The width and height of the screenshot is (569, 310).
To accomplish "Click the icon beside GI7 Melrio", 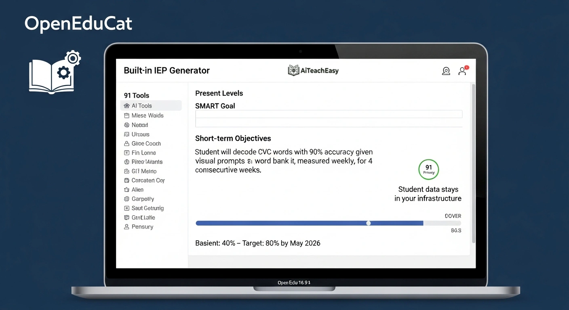I will click(x=126, y=171).
